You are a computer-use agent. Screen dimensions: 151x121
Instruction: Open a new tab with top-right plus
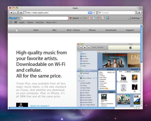(x=141, y=8)
